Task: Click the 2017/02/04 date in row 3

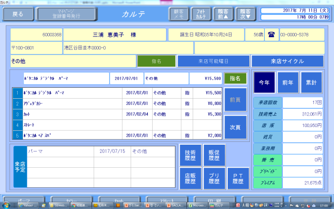Action: 137,114
